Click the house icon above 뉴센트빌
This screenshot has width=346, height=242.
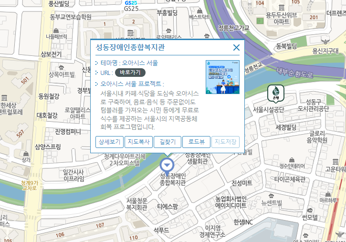[x=271, y=196]
